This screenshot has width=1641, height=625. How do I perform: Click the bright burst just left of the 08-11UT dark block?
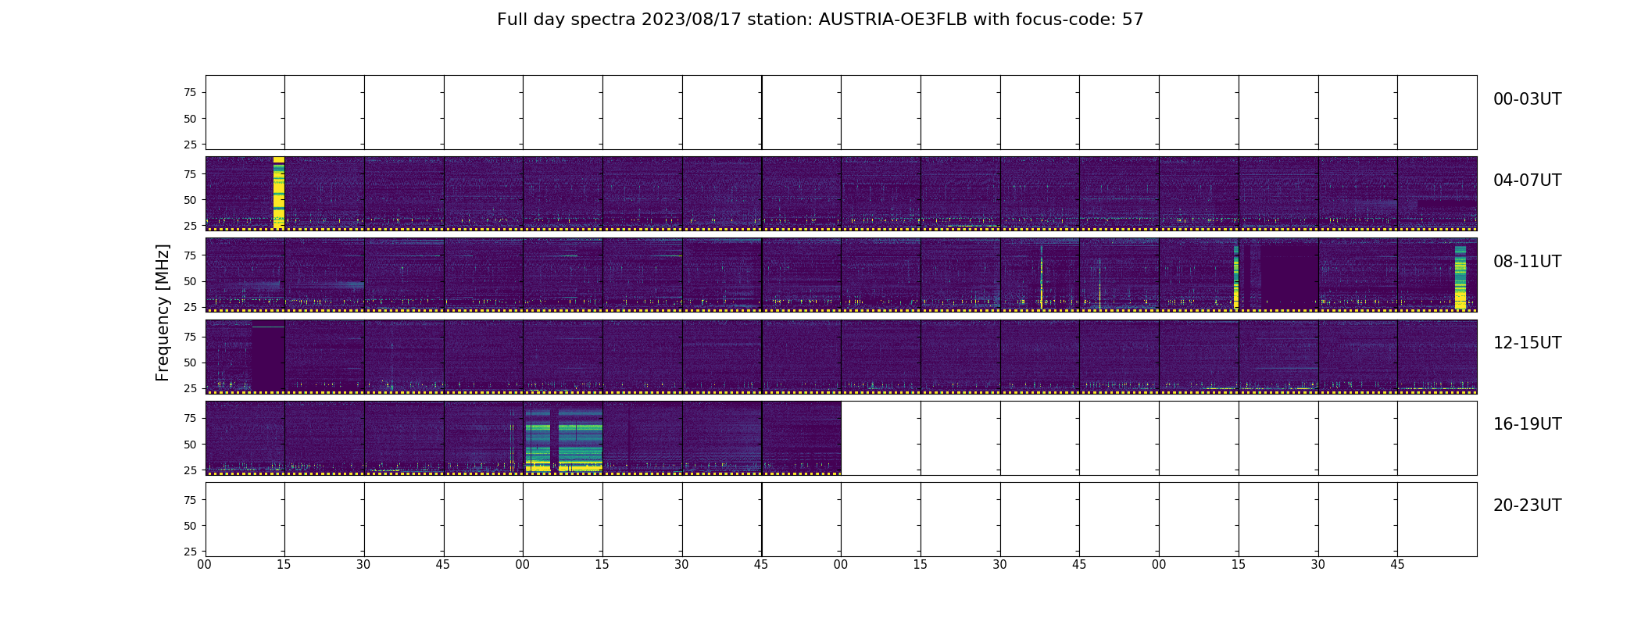[x=1236, y=277]
